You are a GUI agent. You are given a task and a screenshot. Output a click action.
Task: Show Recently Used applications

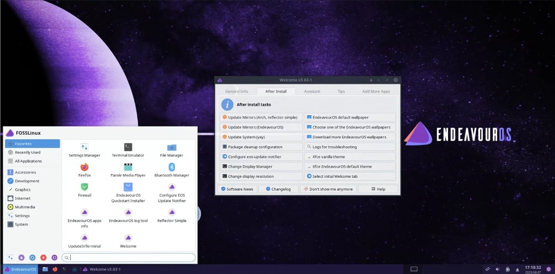pos(32,152)
